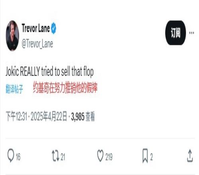Click the 翻译帖子 translate post link
Viewport: 199px width, 175px height.
pos(14,89)
